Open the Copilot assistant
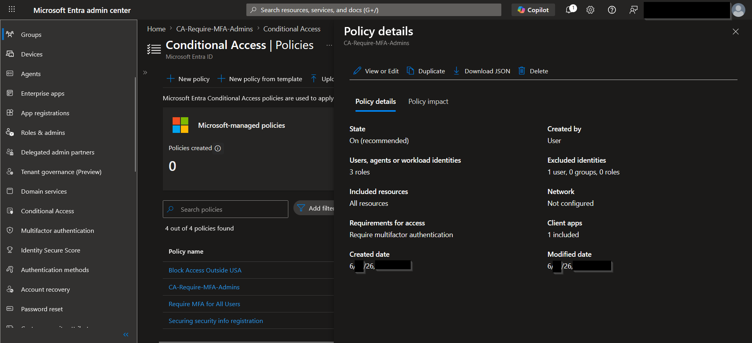The height and width of the screenshot is (343, 752). 533,10
